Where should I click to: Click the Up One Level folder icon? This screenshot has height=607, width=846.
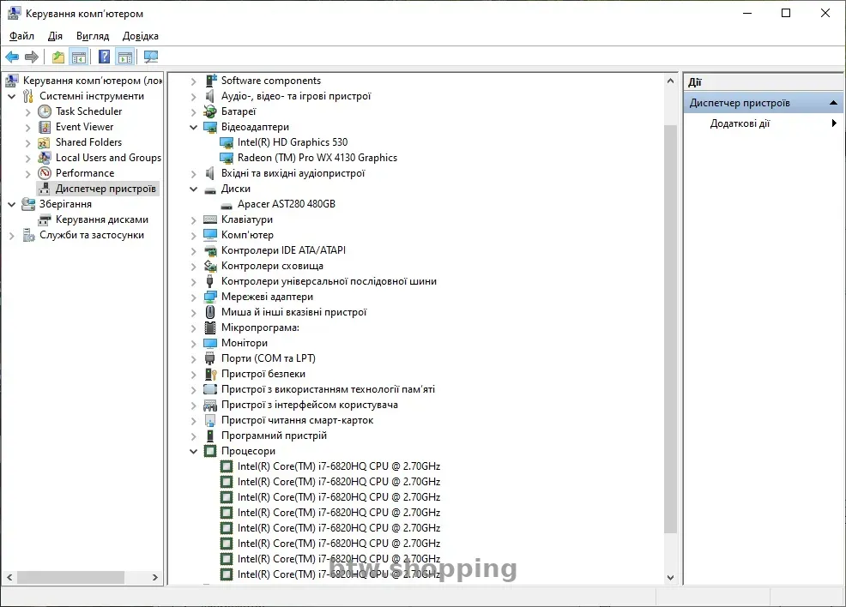(57, 57)
